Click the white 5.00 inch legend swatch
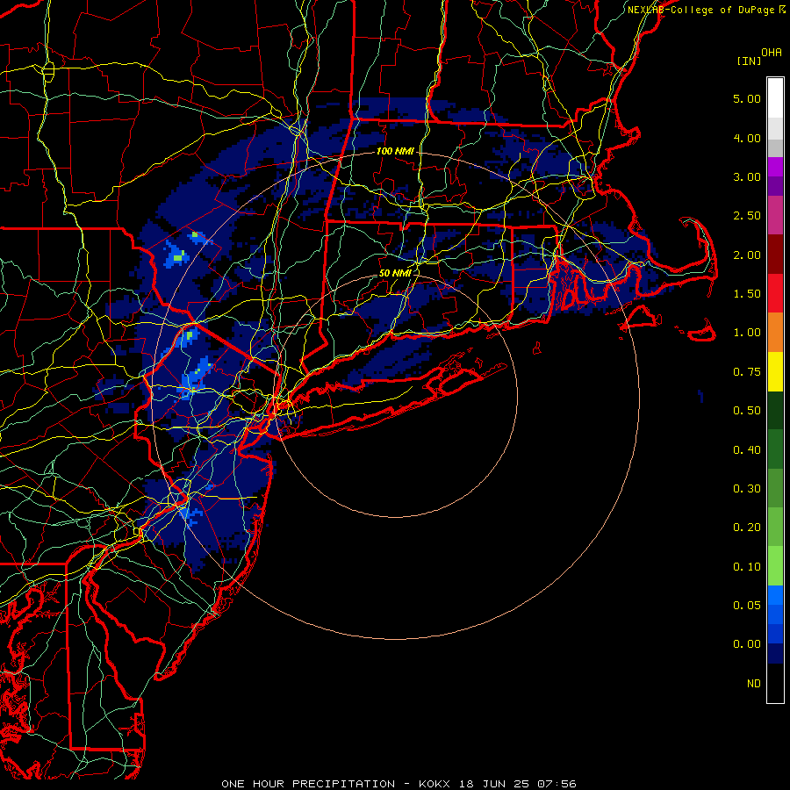 pos(775,98)
